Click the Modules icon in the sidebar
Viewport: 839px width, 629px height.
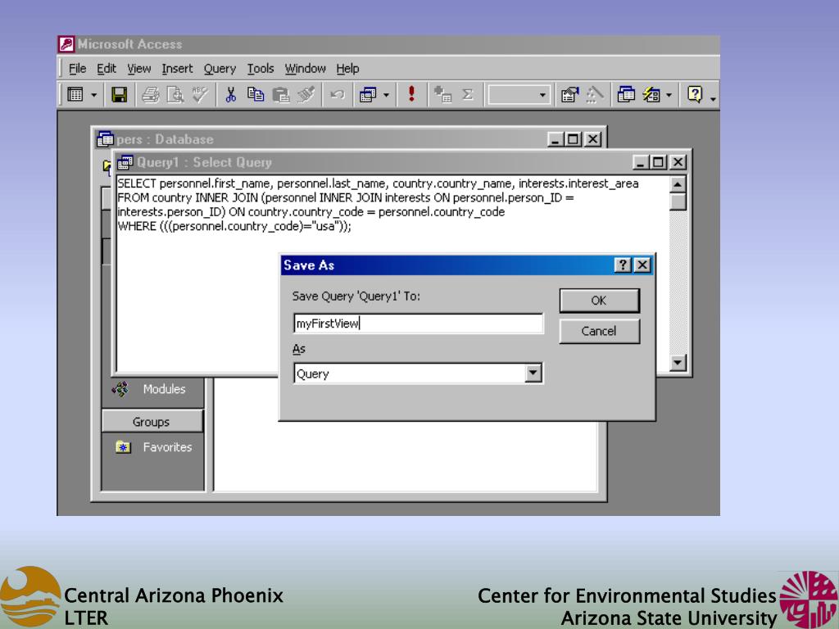click(120, 389)
